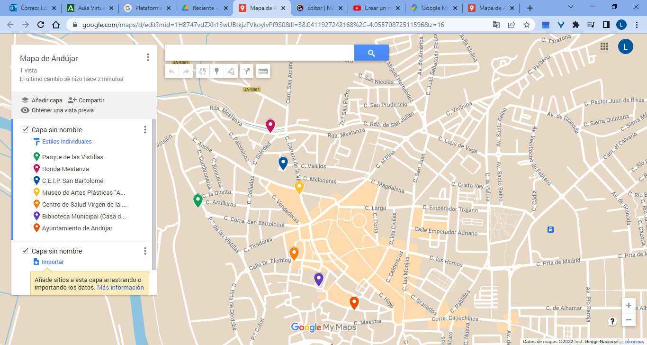Open the second layer's three-dot menu
This screenshot has height=345, width=647.
(x=145, y=251)
